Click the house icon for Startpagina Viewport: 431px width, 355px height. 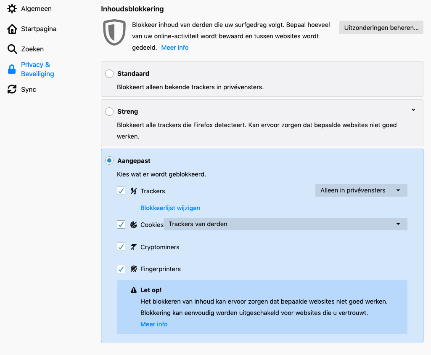(12, 29)
